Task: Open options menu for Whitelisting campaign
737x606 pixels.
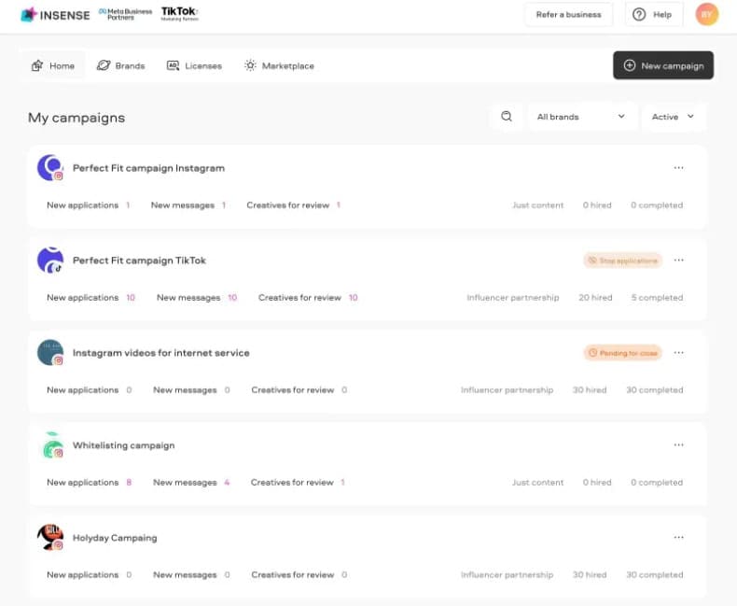Action: pyautogui.click(x=678, y=445)
